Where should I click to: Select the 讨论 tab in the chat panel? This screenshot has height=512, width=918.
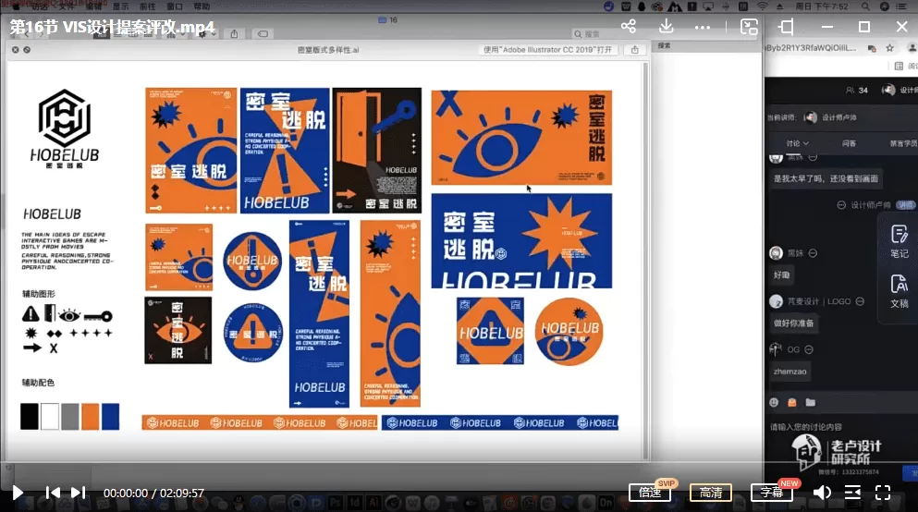(x=797, y=143)
